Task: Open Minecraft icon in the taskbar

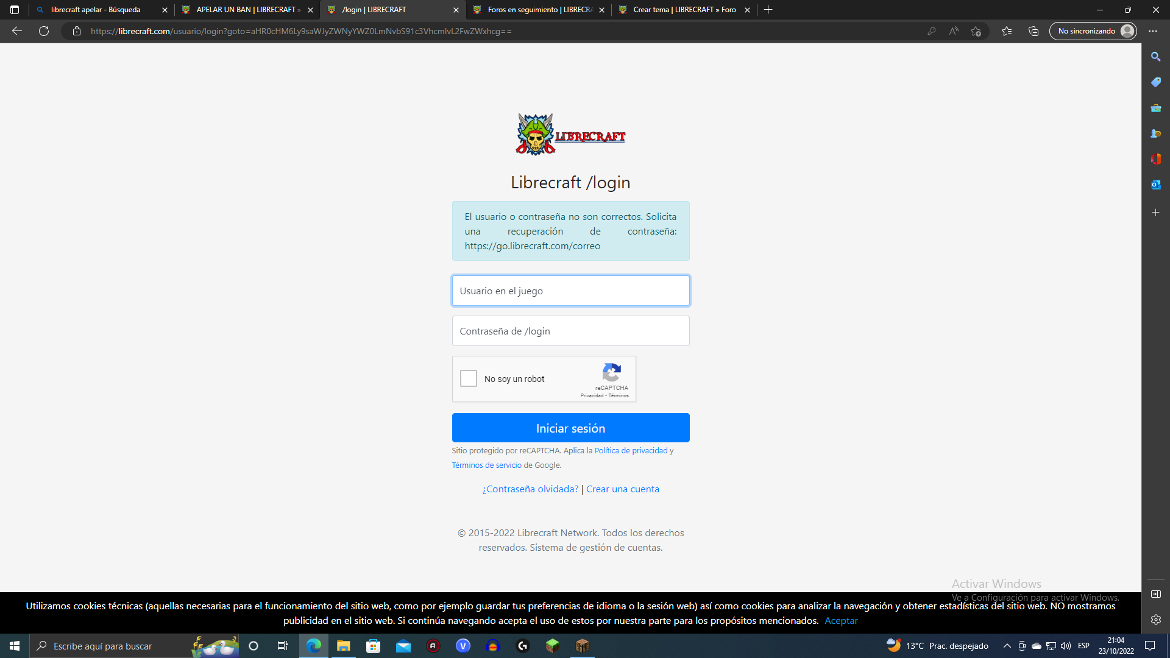Action: 552,646
